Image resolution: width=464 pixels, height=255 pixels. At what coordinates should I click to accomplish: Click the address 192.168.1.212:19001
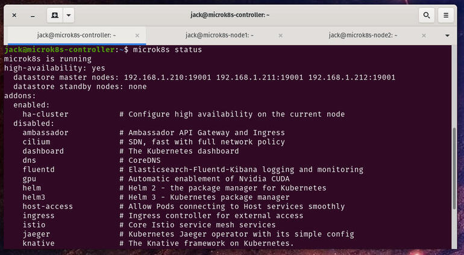pos(352,77)
